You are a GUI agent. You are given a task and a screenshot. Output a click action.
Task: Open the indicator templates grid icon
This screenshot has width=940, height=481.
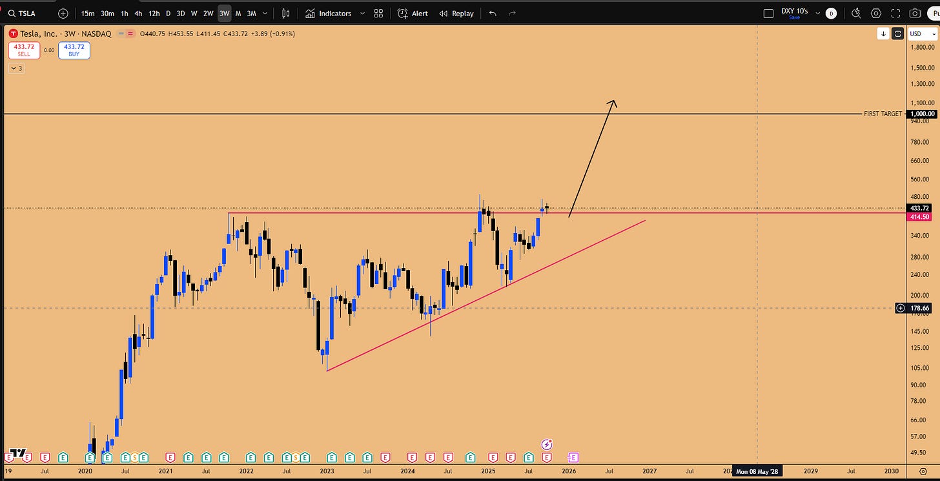(379, 13)
